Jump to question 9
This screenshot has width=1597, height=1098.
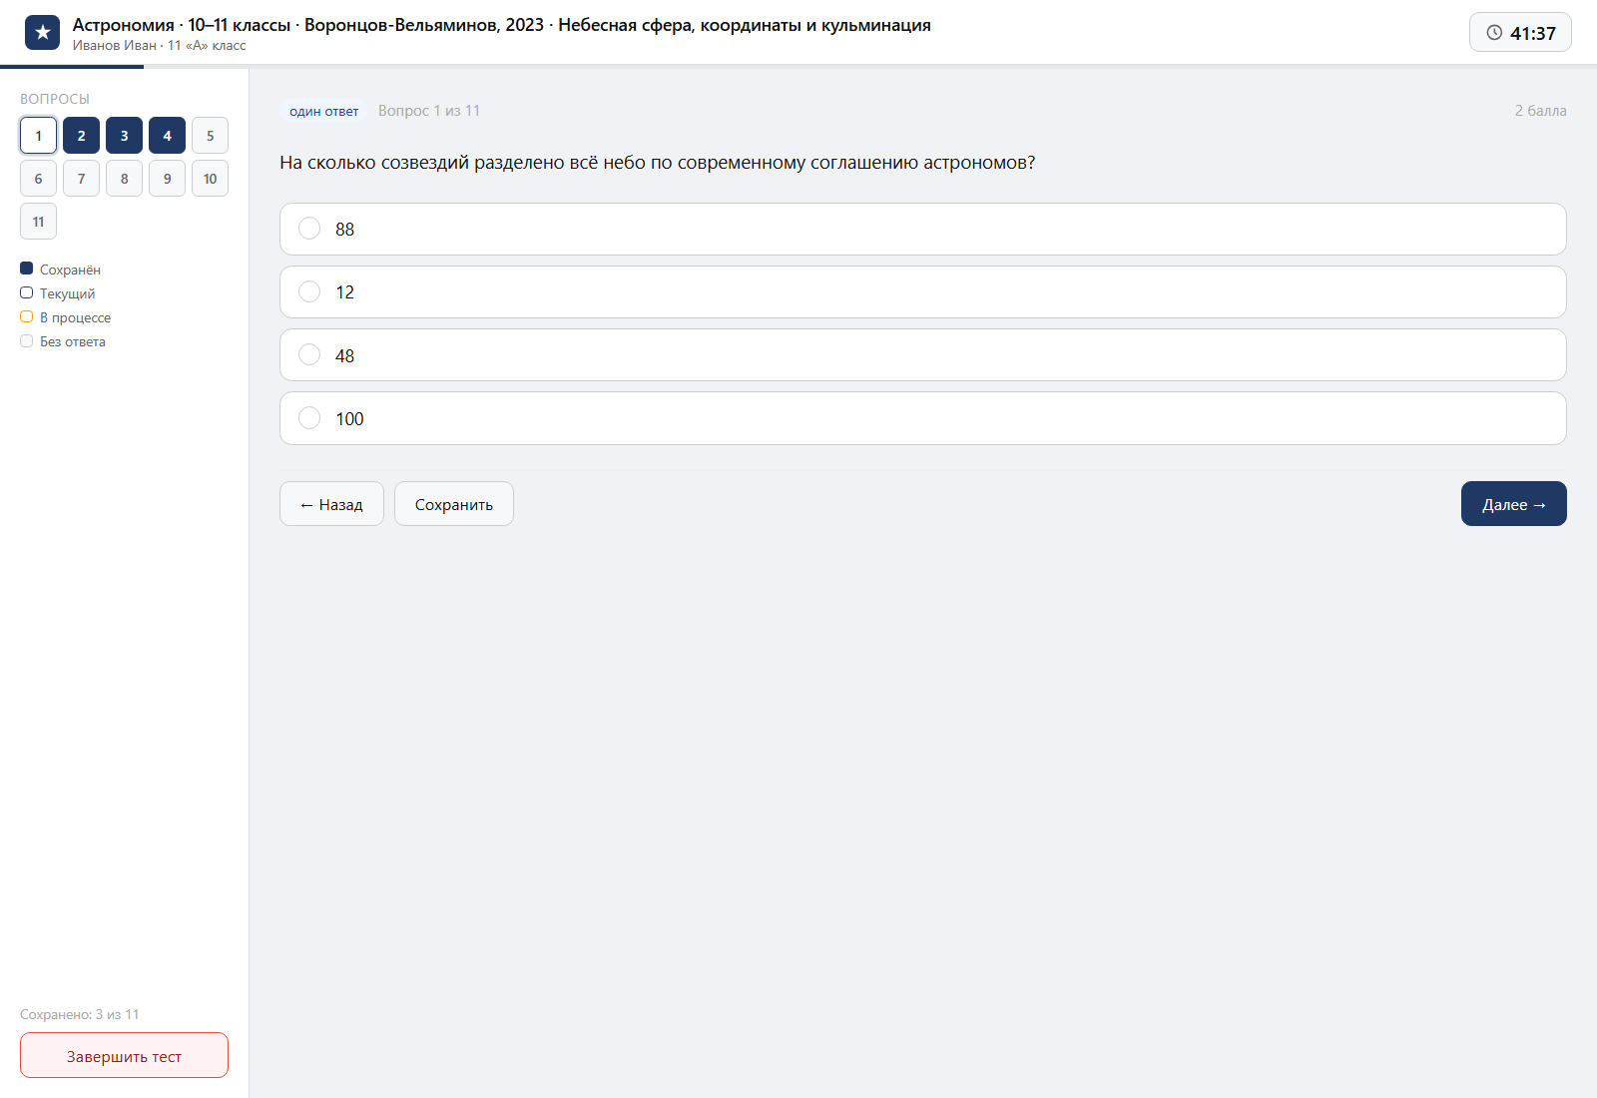(167, 179)
